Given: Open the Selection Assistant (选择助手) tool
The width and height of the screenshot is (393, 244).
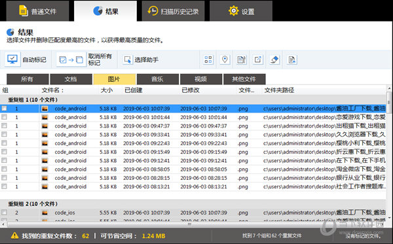Looking at the screenshot, I should pos(141,60).
